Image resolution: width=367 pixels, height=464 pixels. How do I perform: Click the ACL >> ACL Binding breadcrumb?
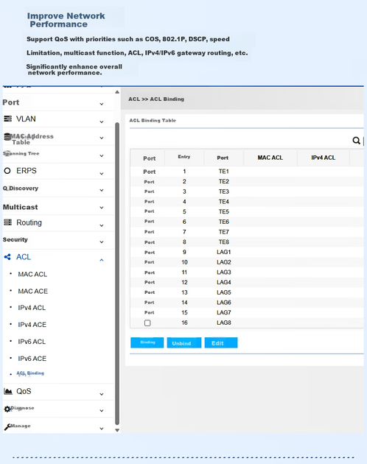(156, 99)
